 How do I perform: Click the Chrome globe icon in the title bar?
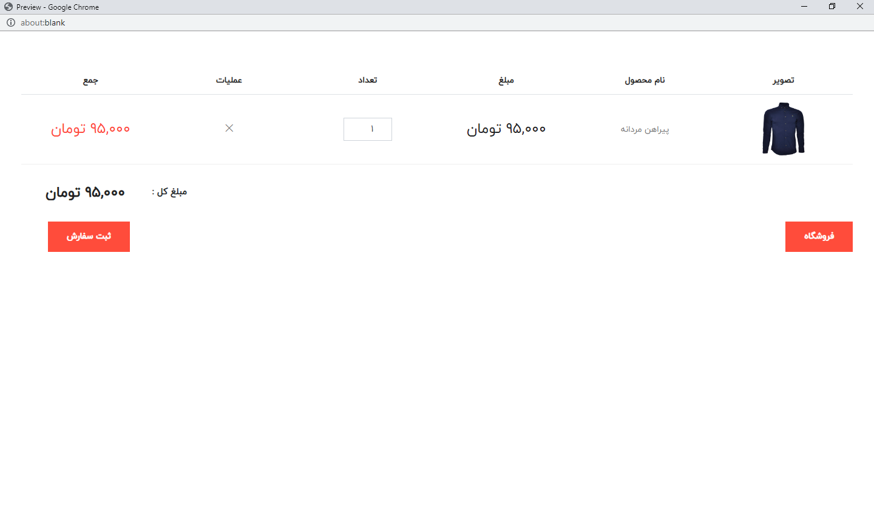point(8,7)
